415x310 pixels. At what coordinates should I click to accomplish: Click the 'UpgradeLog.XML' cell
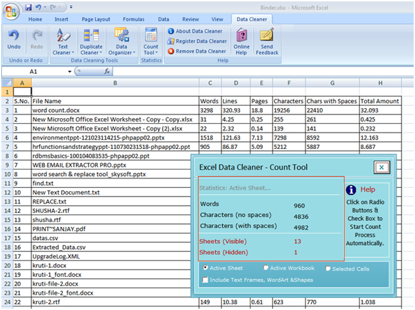coord(111,257)
